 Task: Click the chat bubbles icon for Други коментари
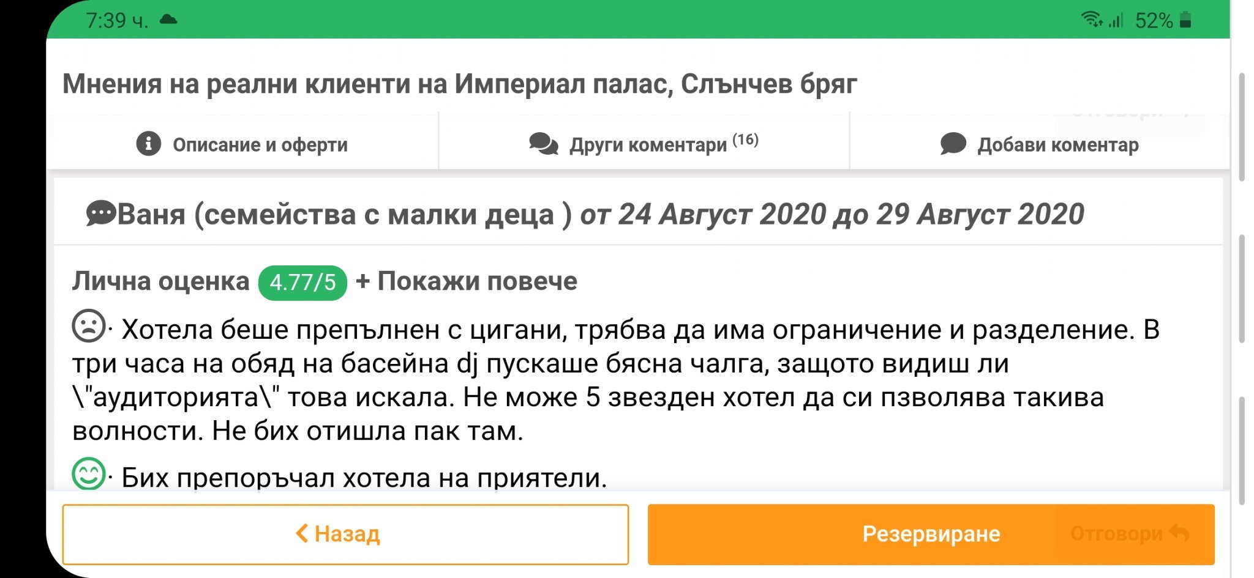543,144
